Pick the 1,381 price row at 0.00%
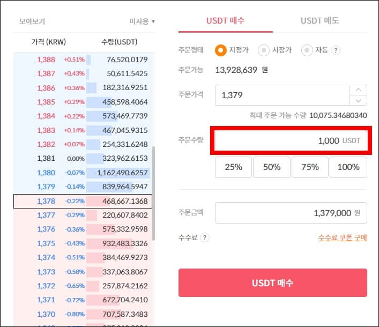Image resolution: width=379 pixels, height=327 pixels. click(83, 159)
